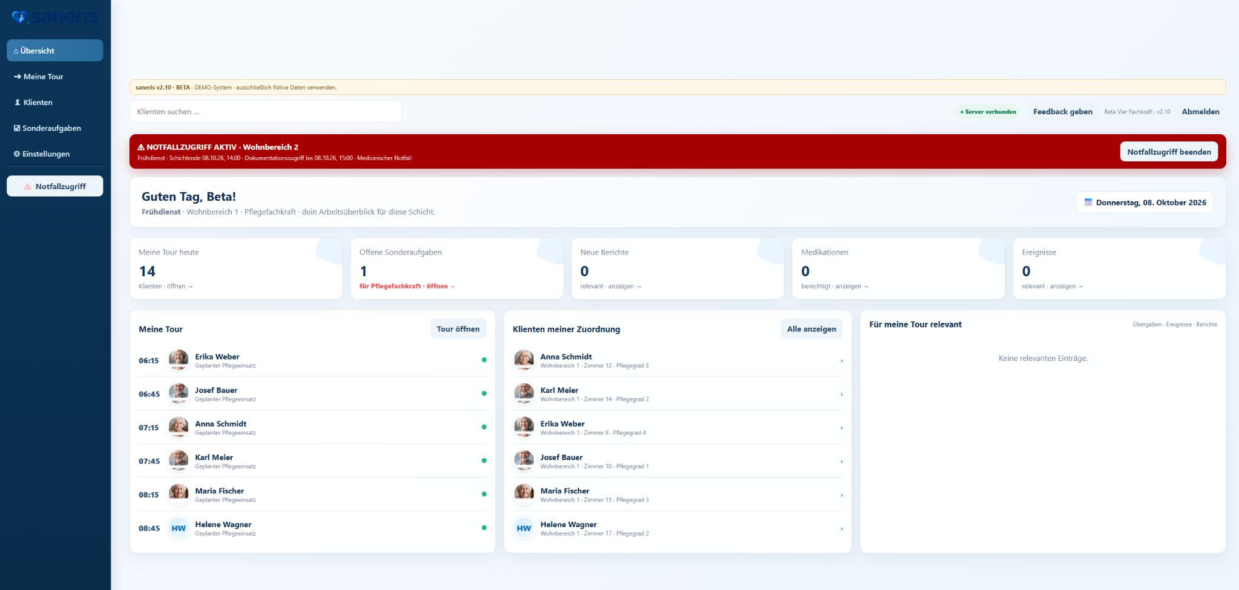
Task: Click Anna Schmidt's avatar in Meine Tour
Action: point(178,427)
